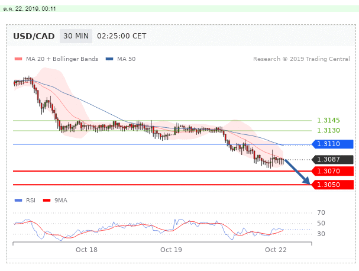Click the MA 20 + Bollinger Bands legend swatch
The image size is (359, 271).
coord(18,59)
